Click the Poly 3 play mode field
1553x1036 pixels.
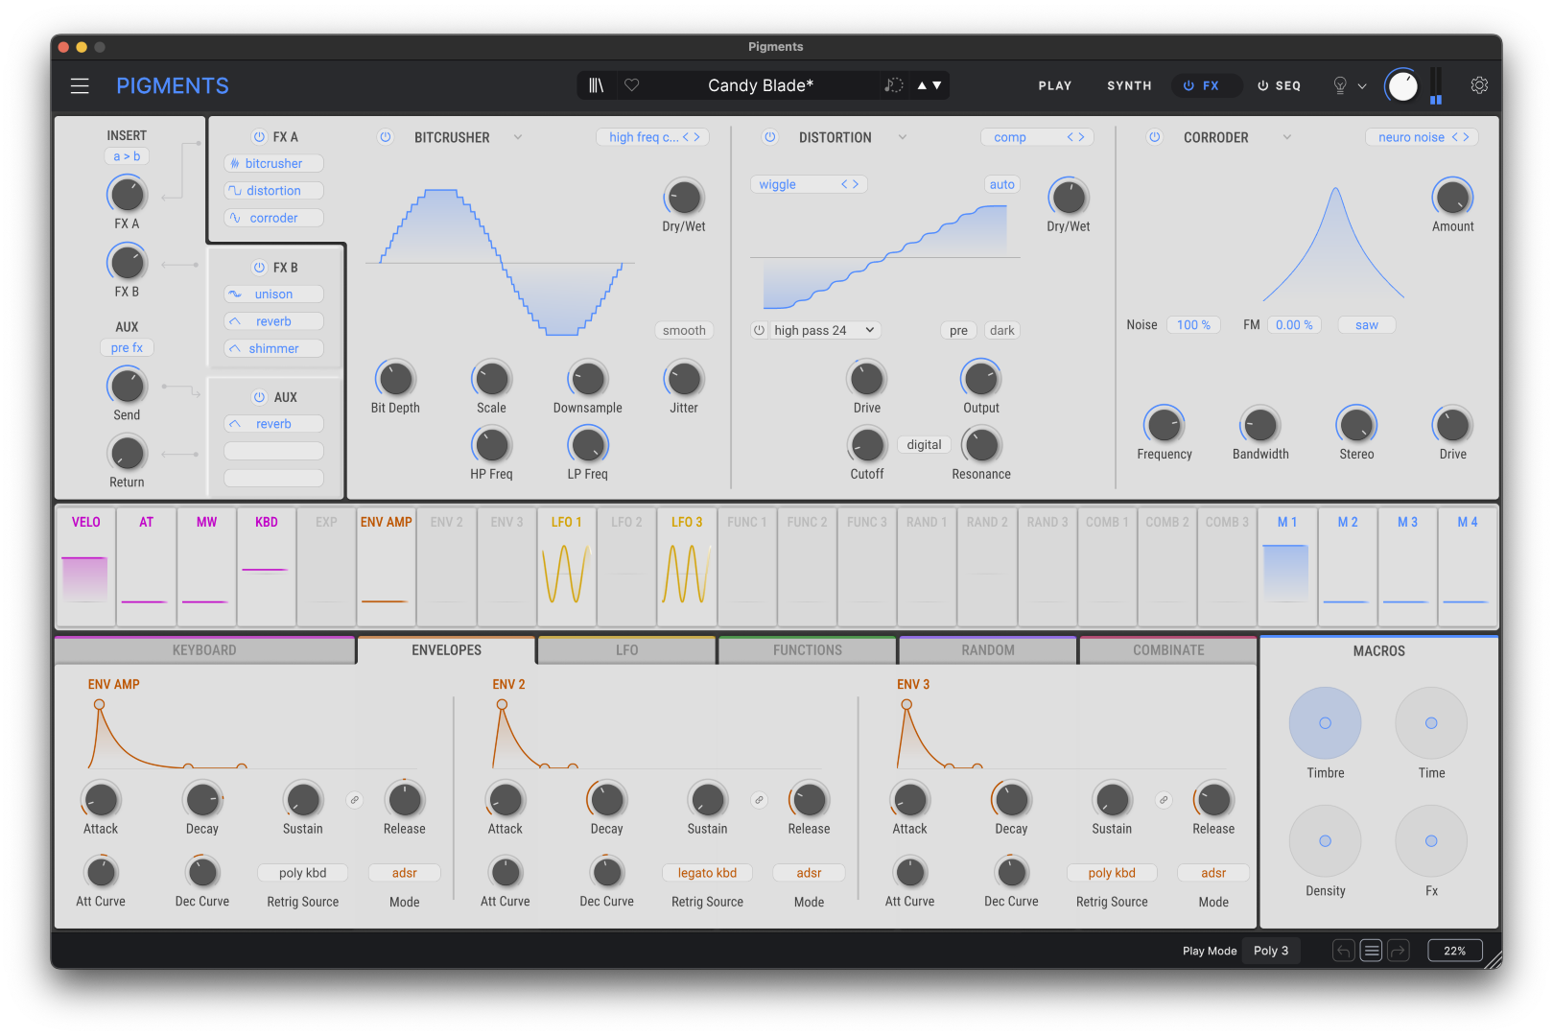[1271, 951]
